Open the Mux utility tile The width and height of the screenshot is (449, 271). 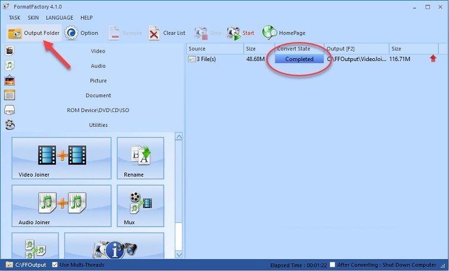click(x=140, y=205)
